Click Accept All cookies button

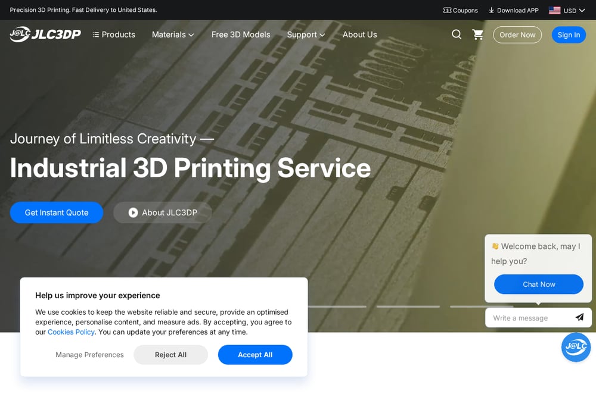pyautogui.click(x=255, y=355)
